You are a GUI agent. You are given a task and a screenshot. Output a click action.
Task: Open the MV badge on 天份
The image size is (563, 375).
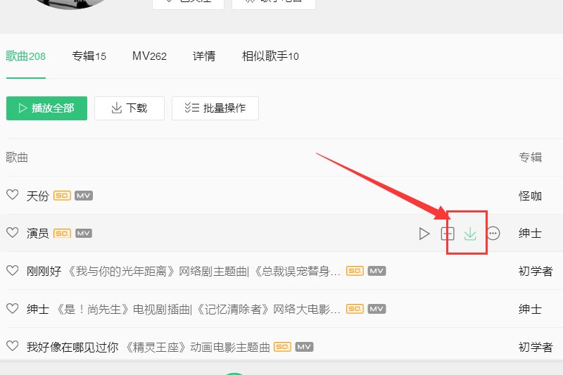point(84,196)
